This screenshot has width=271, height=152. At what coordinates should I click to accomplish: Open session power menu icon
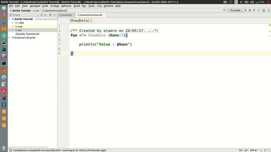(268, 2)
